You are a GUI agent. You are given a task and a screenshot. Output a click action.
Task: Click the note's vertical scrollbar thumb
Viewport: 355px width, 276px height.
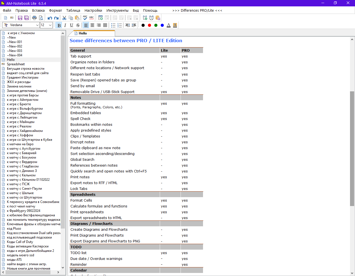(352, 149)
